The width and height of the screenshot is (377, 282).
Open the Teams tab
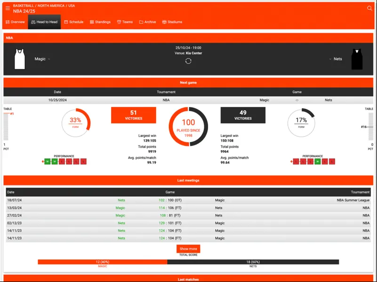tap(125, 22)
